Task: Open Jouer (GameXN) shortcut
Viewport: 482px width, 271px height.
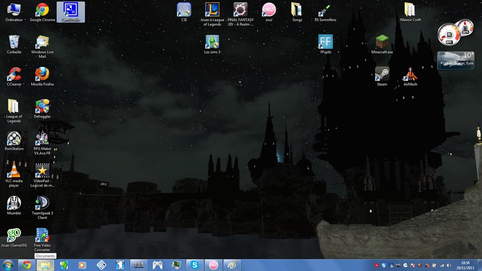Action: [x=14, y=238]
